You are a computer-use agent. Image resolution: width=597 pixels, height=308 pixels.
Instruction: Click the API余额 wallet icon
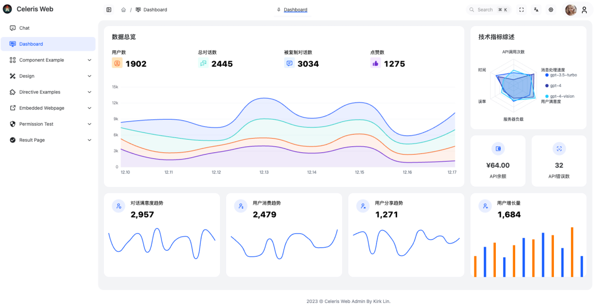tap(498, 148)
